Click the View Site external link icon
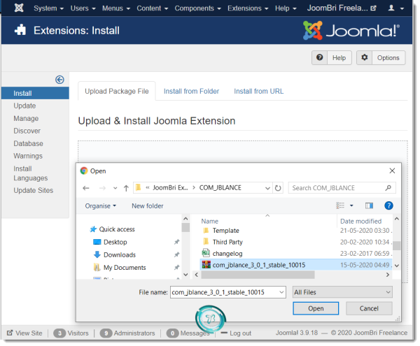This screenshot has height=346, width=420. click(10, 333)
